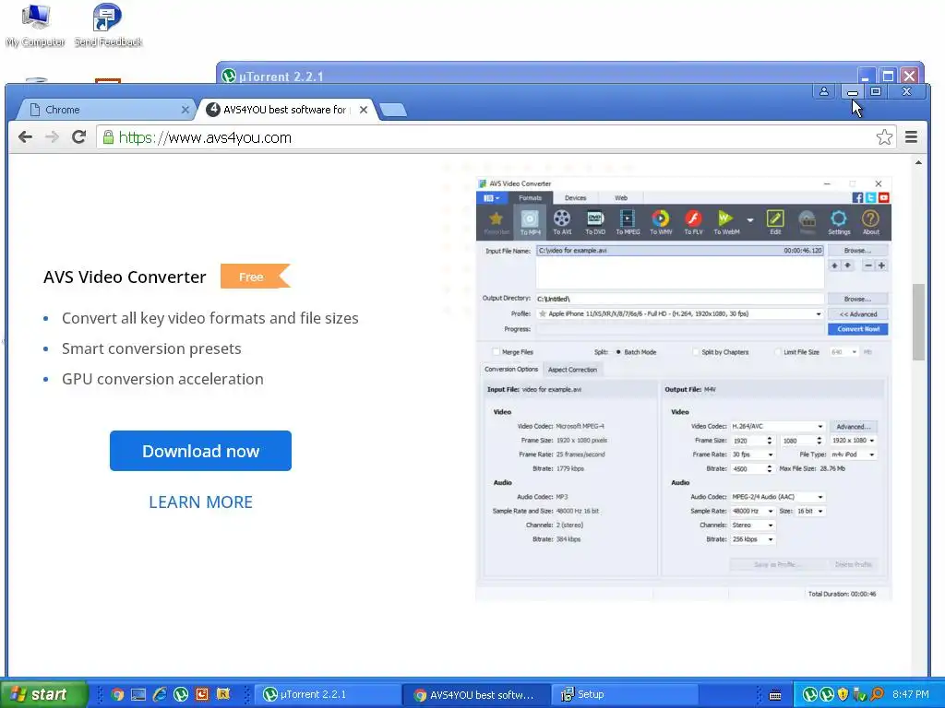Open My Computer desktop icon
The image size is (945, 708).
pos(36,25)
